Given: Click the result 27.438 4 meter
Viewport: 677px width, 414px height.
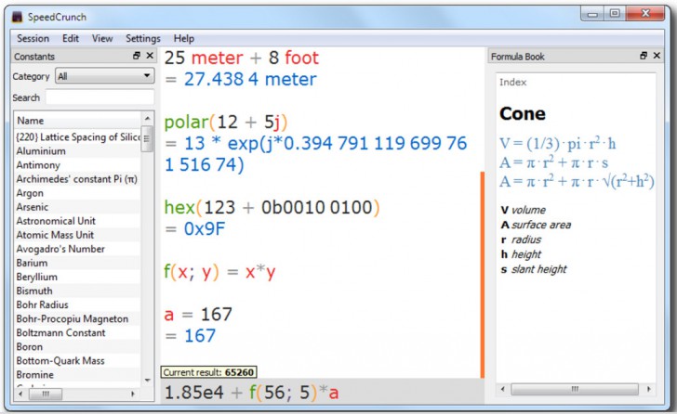Looking at the screenshot, I should [250, 79].
